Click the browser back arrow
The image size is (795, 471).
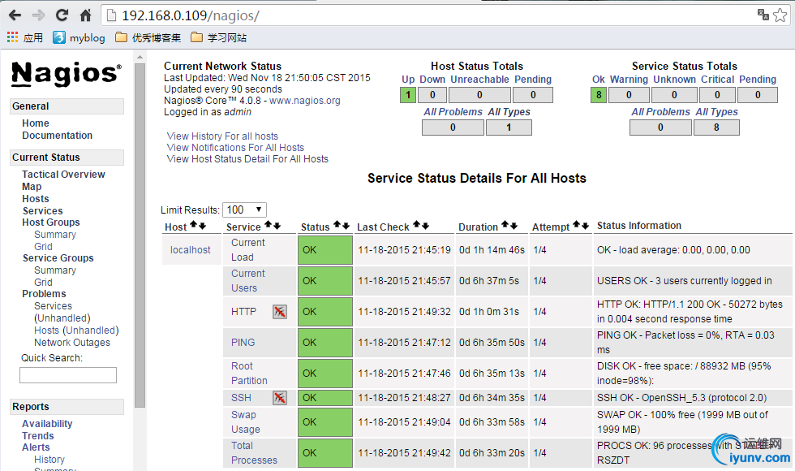click(x=15, y=15)
